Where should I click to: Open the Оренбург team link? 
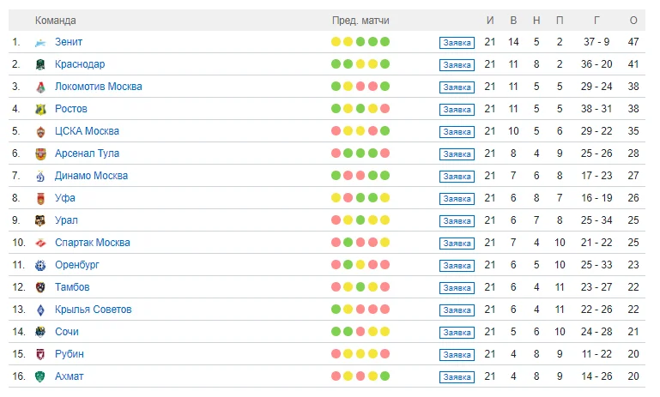pyautogui.click(x=77, y=265)
